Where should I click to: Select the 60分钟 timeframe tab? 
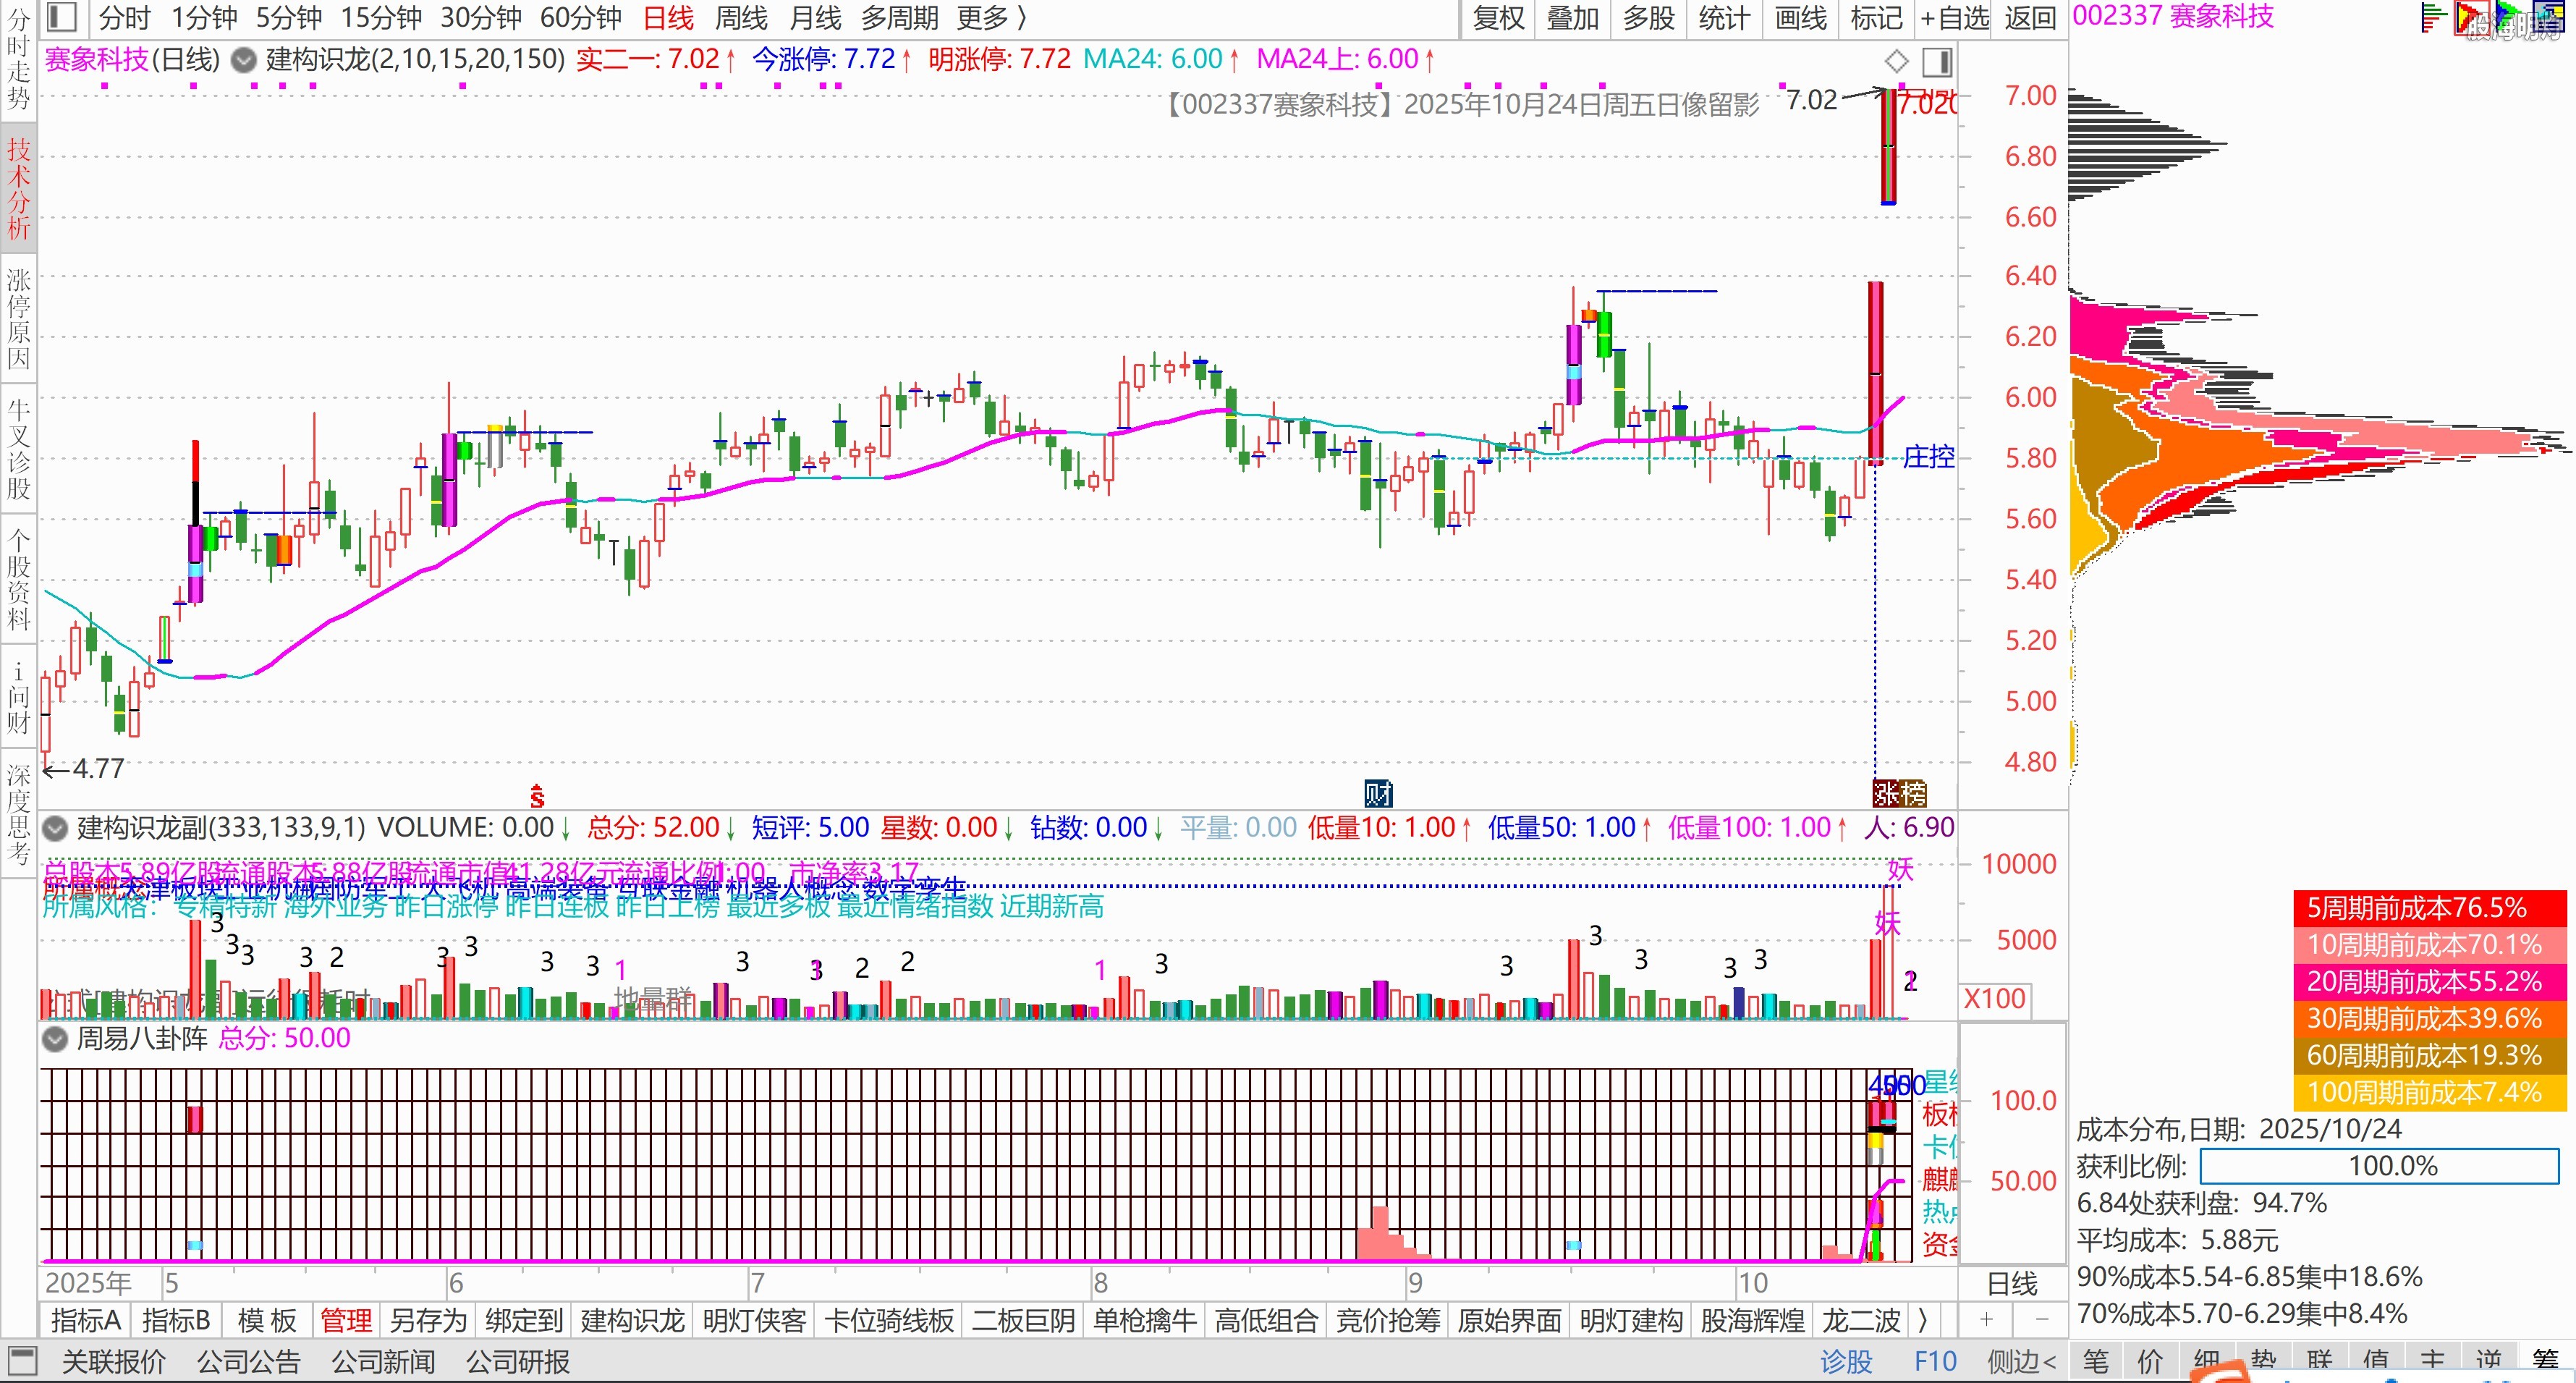580,17
